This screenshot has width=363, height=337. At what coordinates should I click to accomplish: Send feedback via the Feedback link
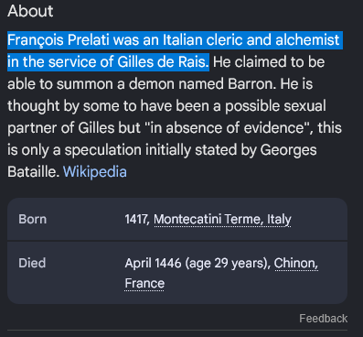(x=324, y=319)
